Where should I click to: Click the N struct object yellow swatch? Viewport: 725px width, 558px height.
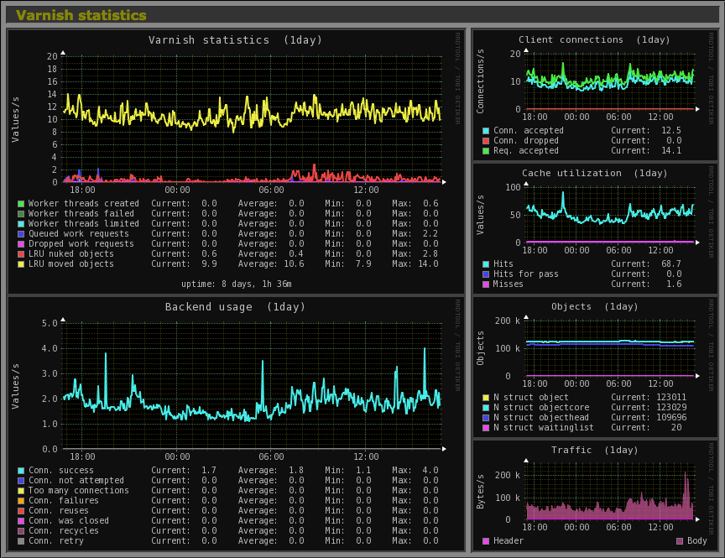point(486,398)
